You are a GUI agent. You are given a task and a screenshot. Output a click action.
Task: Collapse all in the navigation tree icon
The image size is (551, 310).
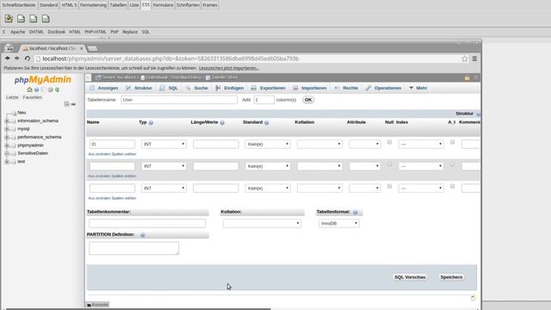click(x=67, y=104)
